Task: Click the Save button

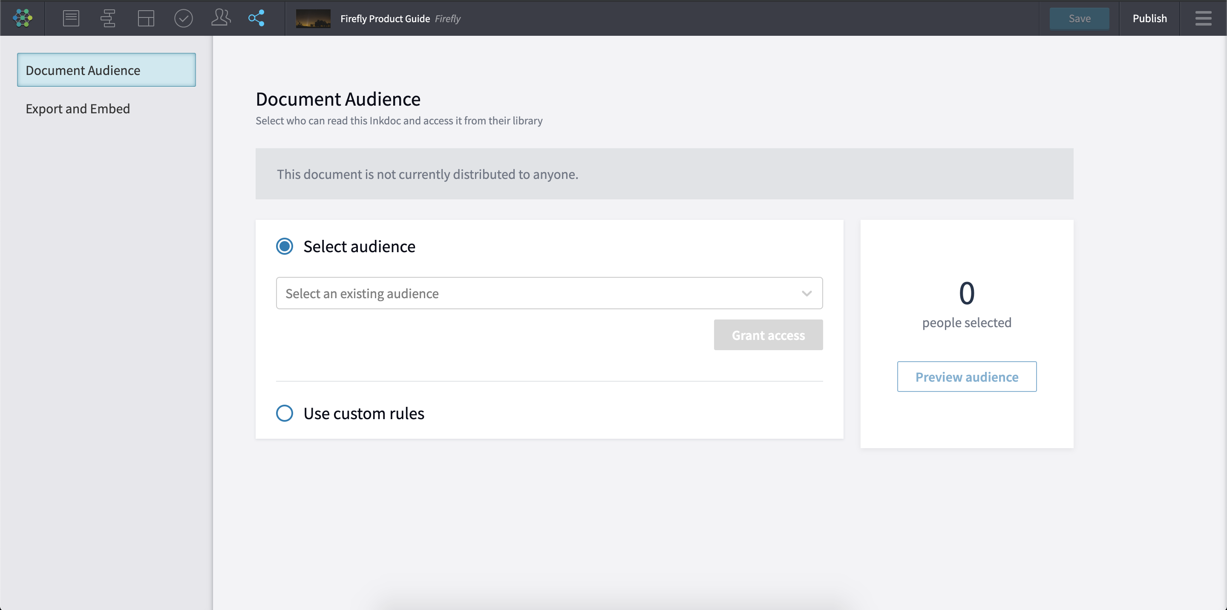Action: click(x=1079, y=18)
